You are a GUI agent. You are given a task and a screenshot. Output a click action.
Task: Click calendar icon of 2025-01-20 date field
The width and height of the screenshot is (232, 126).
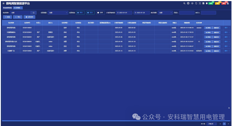[x=135, y=13]
